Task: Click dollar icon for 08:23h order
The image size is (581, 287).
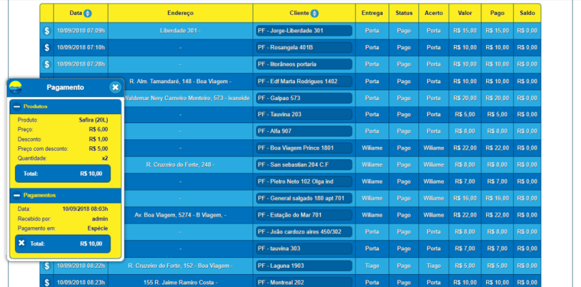Action: coord(46,282)
